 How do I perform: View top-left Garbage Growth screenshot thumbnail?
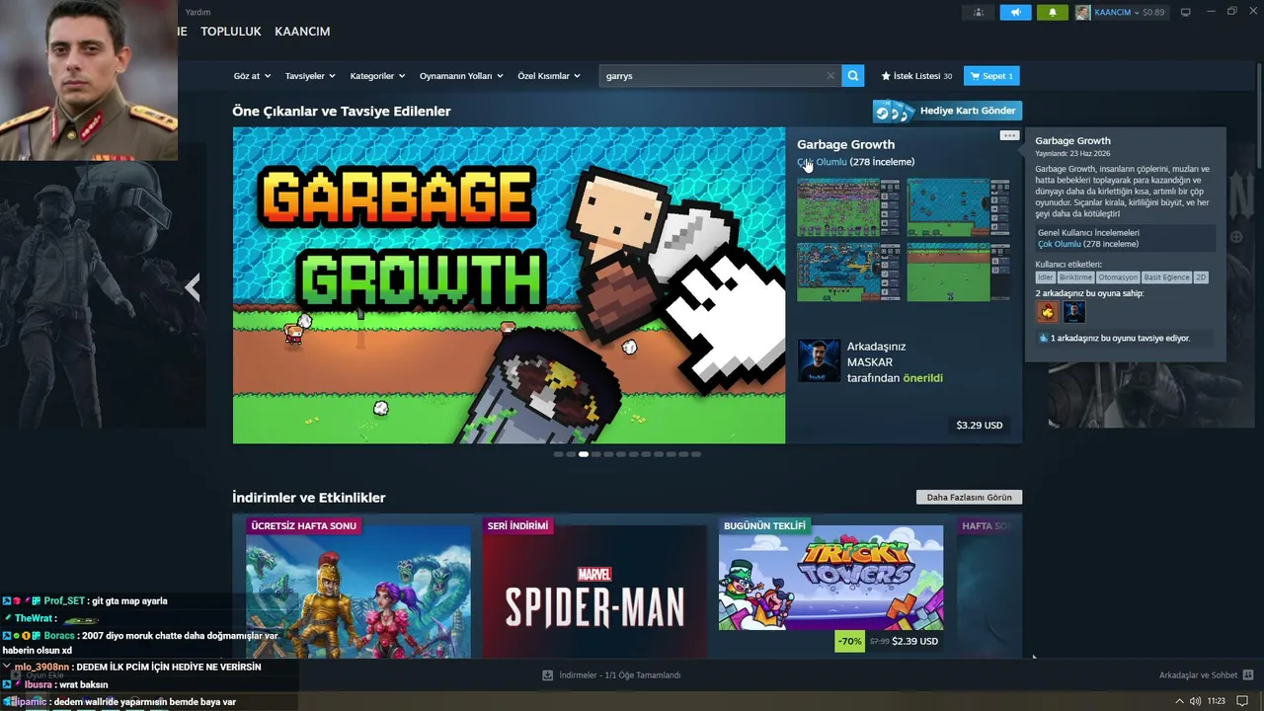pos(848,207)
